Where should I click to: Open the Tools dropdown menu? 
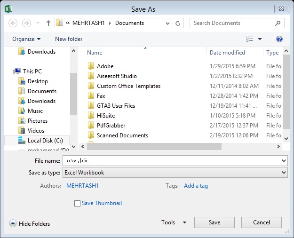pos(174,222)
